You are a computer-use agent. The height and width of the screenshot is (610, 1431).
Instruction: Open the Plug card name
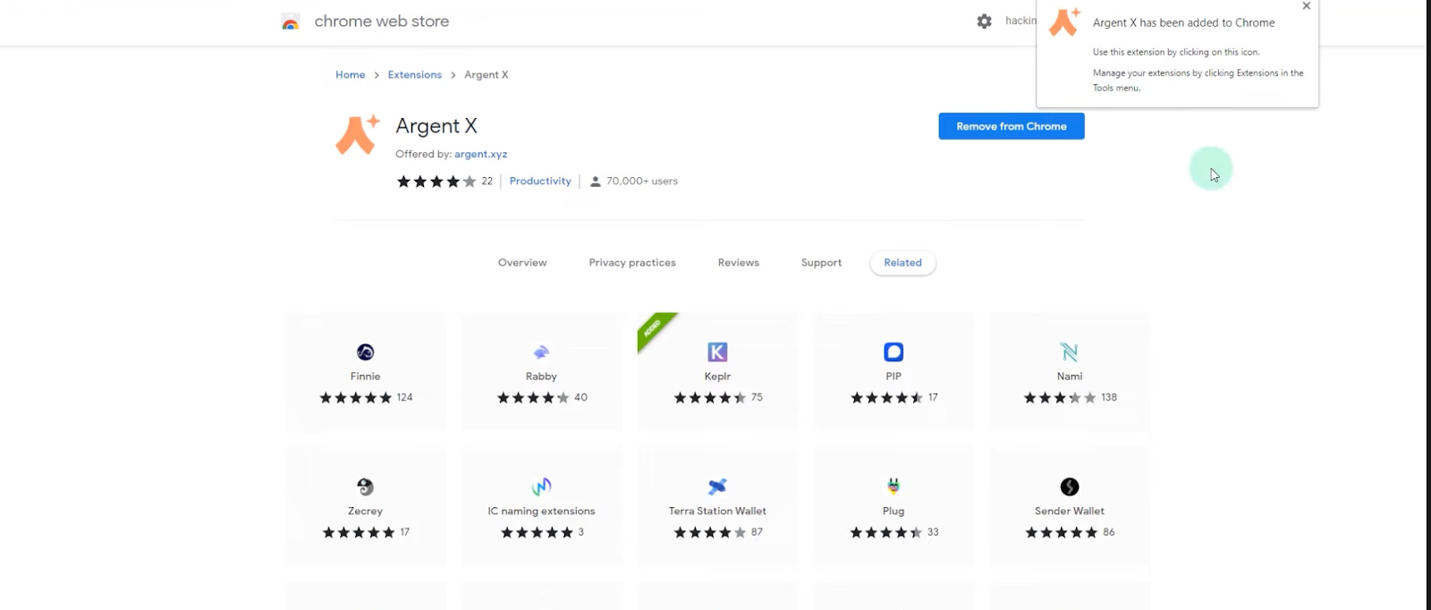(893, 512)
